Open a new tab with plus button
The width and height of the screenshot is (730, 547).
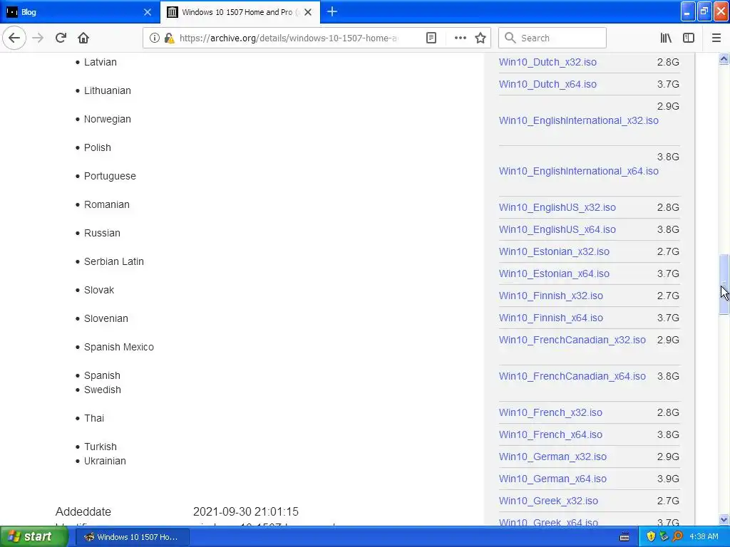[x=332, y=11]
